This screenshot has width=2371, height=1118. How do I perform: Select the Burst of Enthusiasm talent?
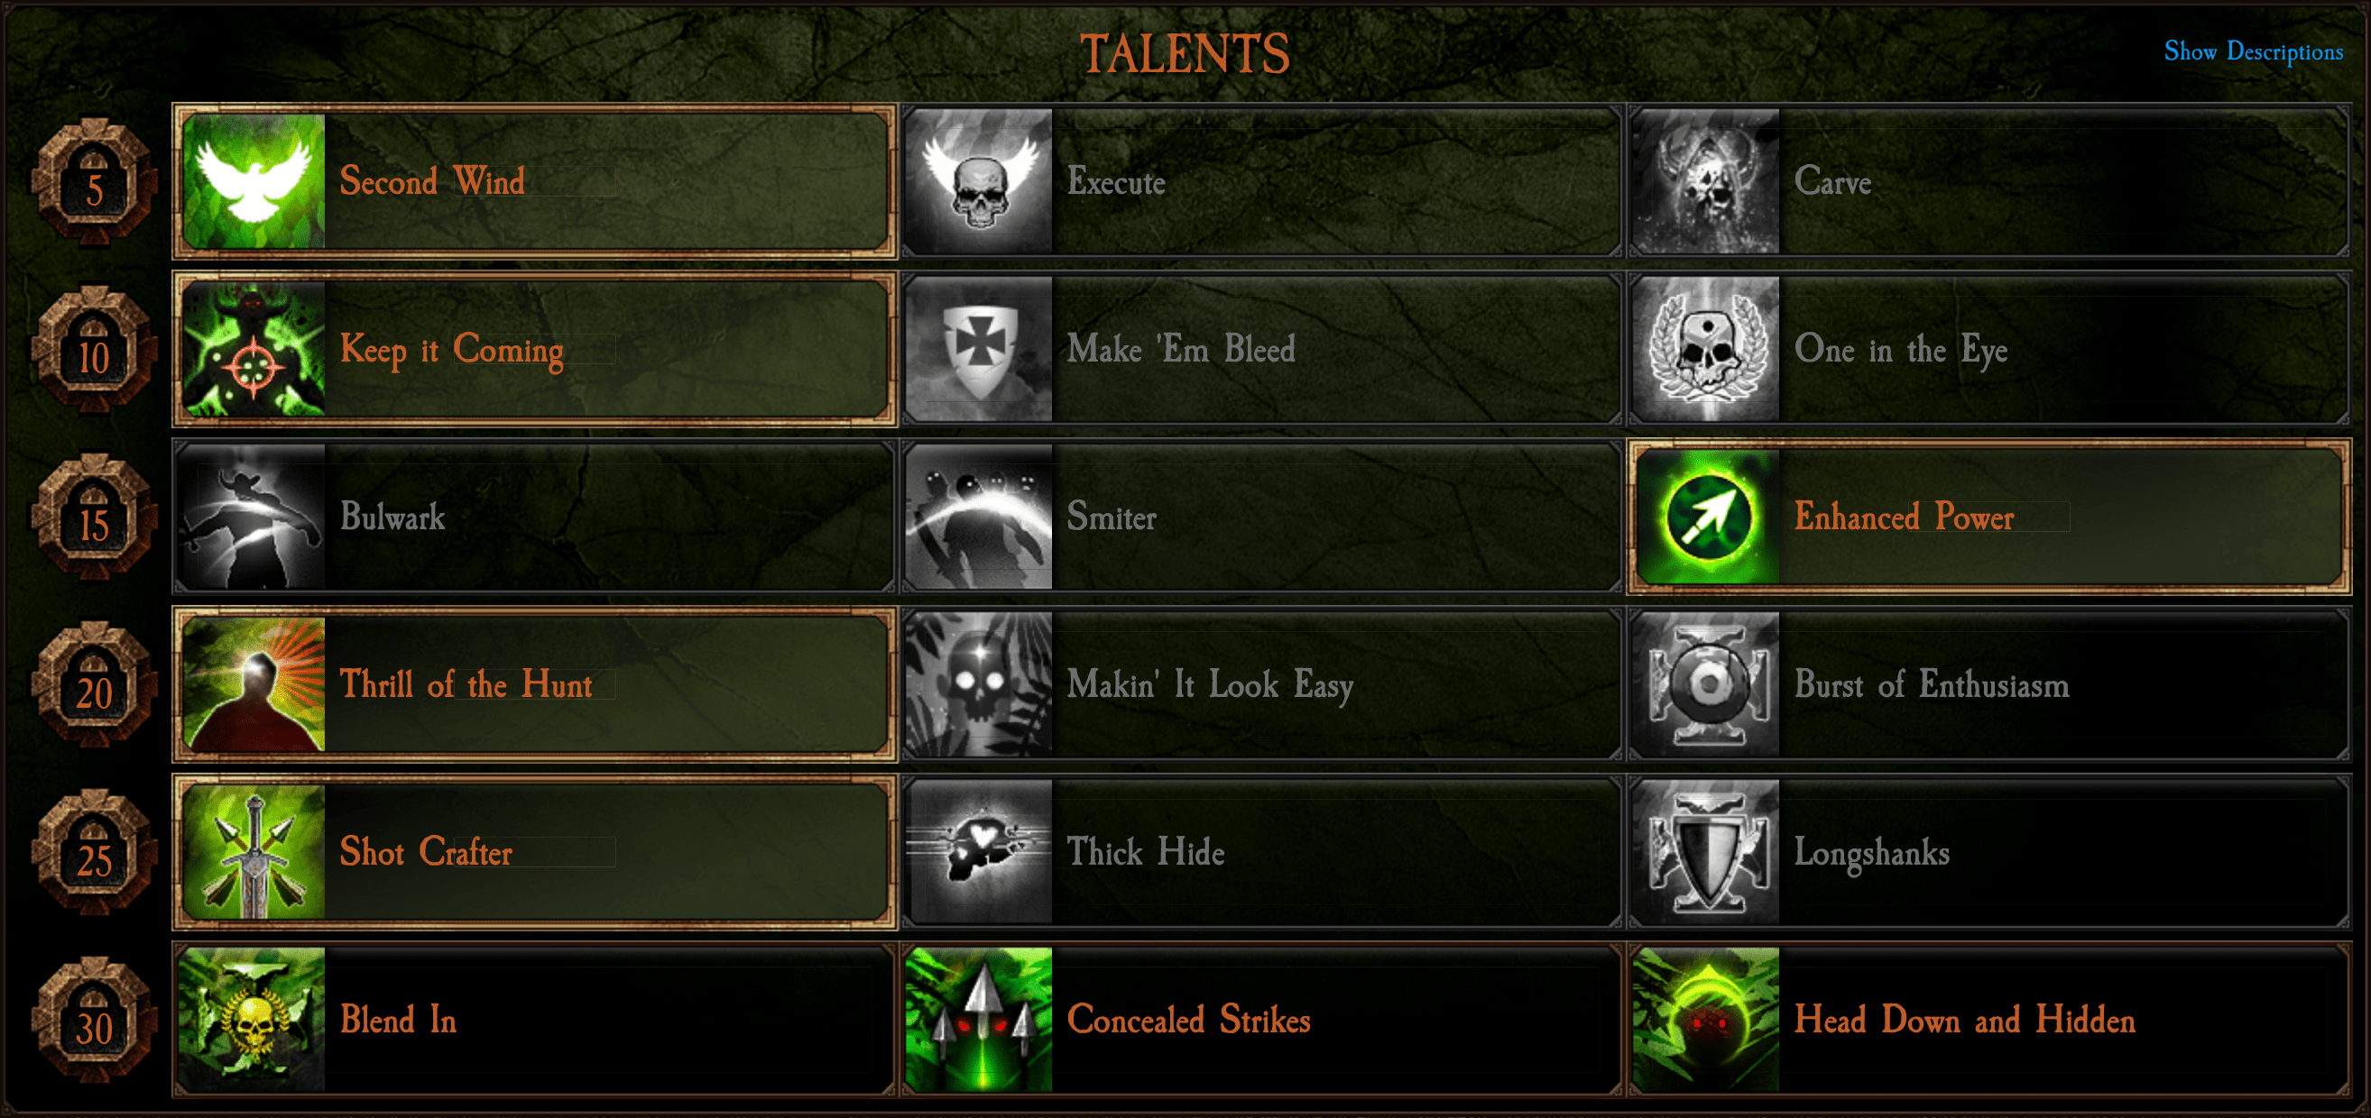(1989, 683)
